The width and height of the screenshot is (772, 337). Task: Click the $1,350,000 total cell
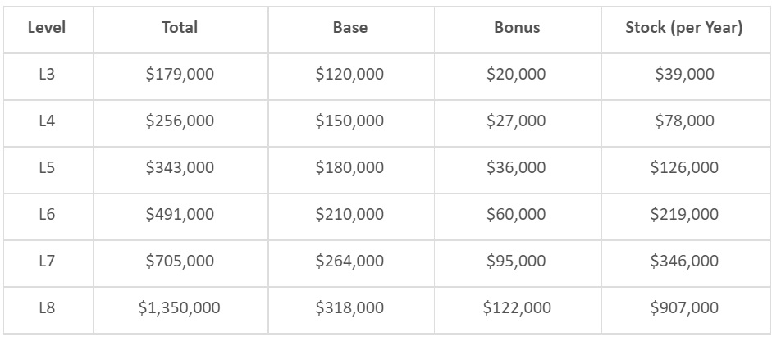click(180, 308)
